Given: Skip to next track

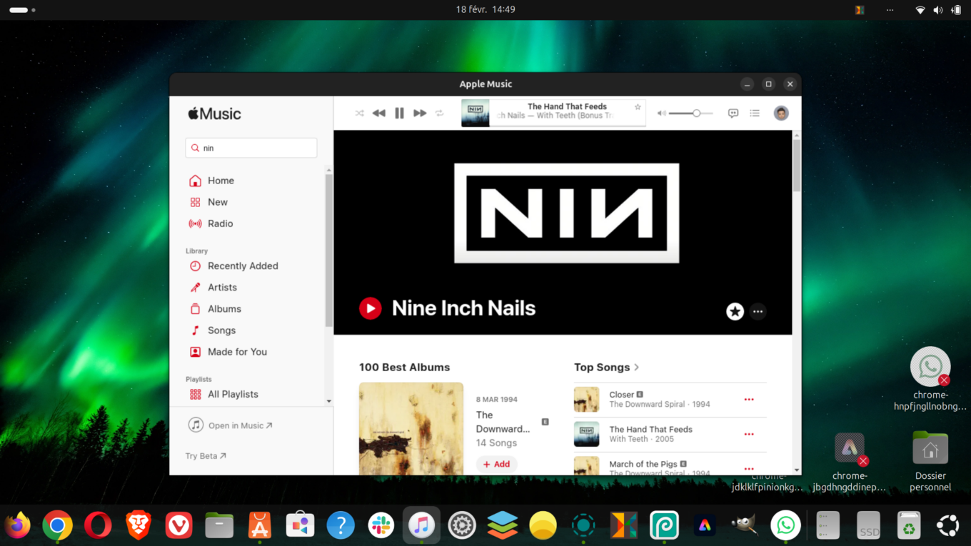Looking at the screenshot, I should pyautogui.click(x=420, y=113).
